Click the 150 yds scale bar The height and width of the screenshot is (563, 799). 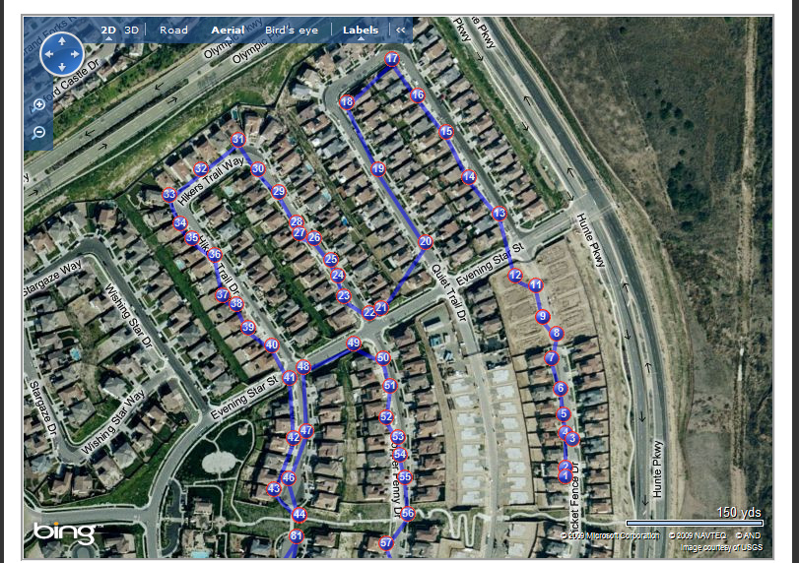pyautogui.click(x=695, y=523)
